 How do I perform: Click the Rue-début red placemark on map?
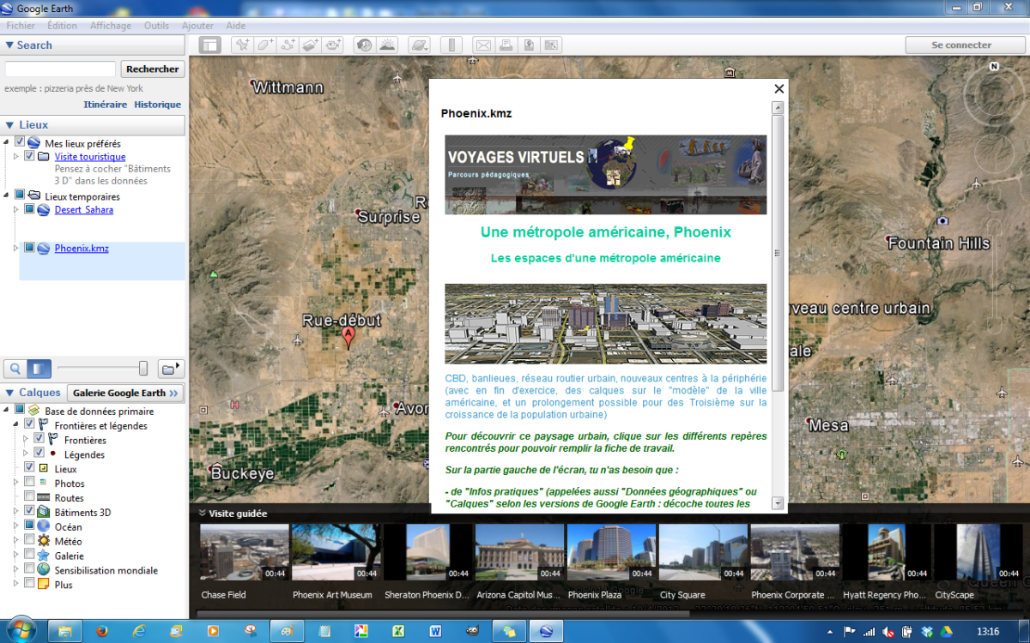pyautogui.click(x=348, y=338)
